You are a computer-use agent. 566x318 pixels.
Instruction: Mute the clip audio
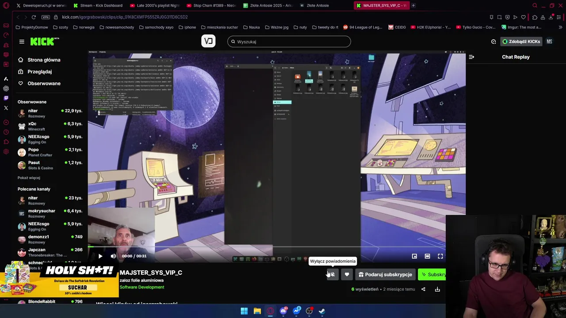coord(113,256)
